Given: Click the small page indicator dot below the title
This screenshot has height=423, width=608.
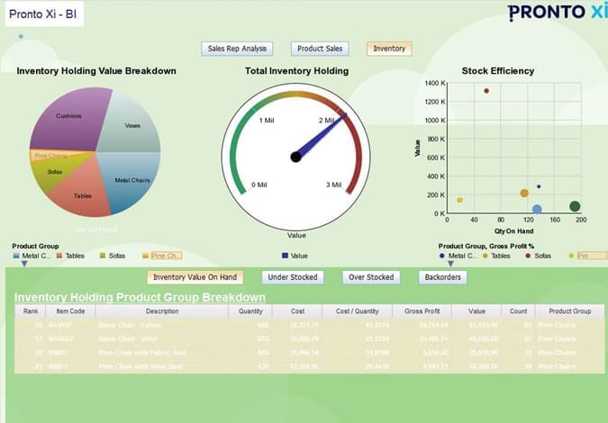Looking at the screenshot, I should coord(21,36).
